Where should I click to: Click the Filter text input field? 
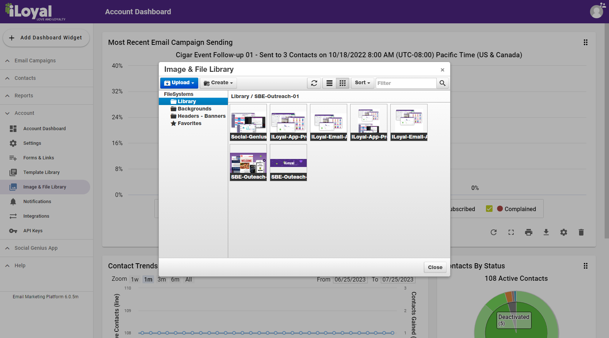pos(406,83)
